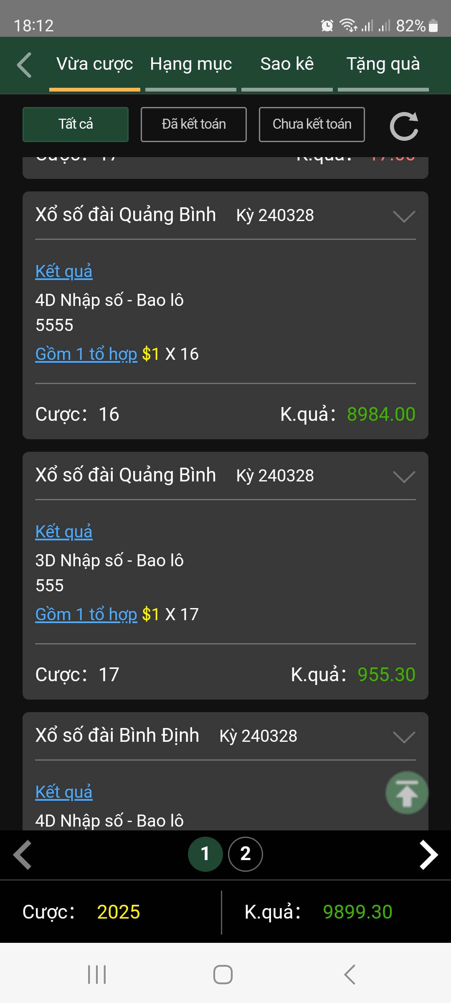
Task: Expand the Quảng Bình 4D bet card
Action: pyautogui.click(x=404, y=216)
